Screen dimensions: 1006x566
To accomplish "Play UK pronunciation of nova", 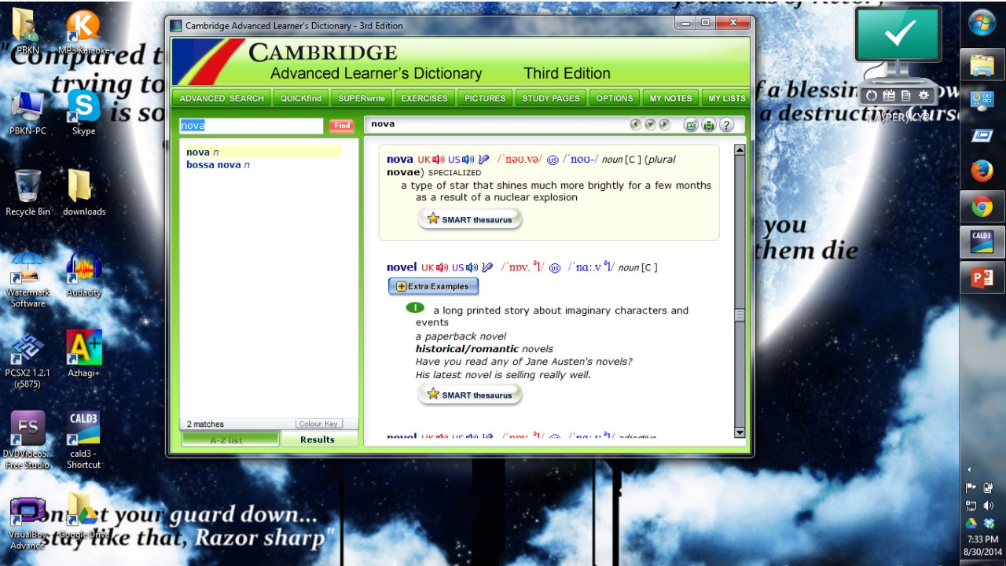I will (439, 160).
